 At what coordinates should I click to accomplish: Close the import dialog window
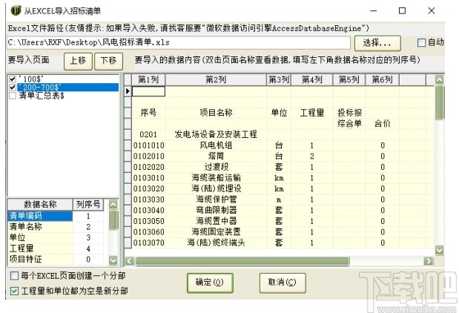(431, 11)
